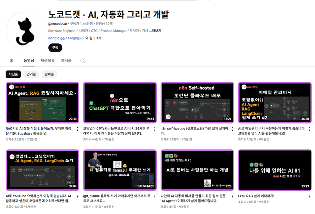Screen dimensions: 315x214
Task: Open more options for the AI로 YouTube 요약 video
Action: tap(77, 197)
